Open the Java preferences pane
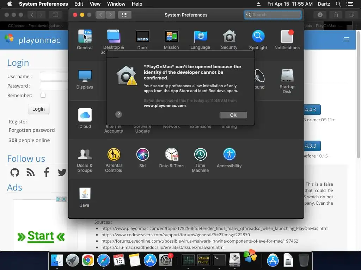The height and width of the screenshot is (270, 361). (x=85, y=198)
